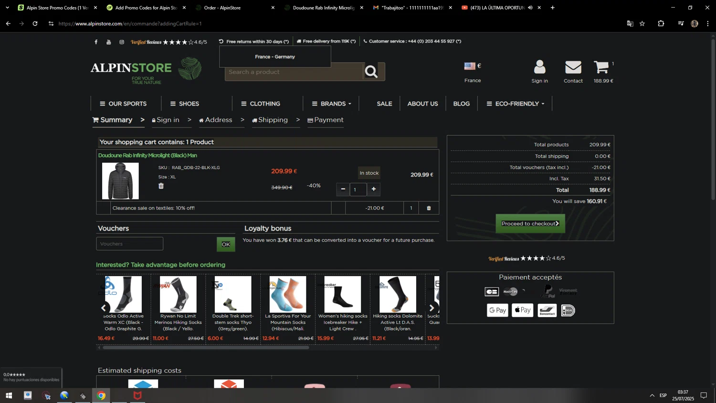Click the translate page icon

630,23
